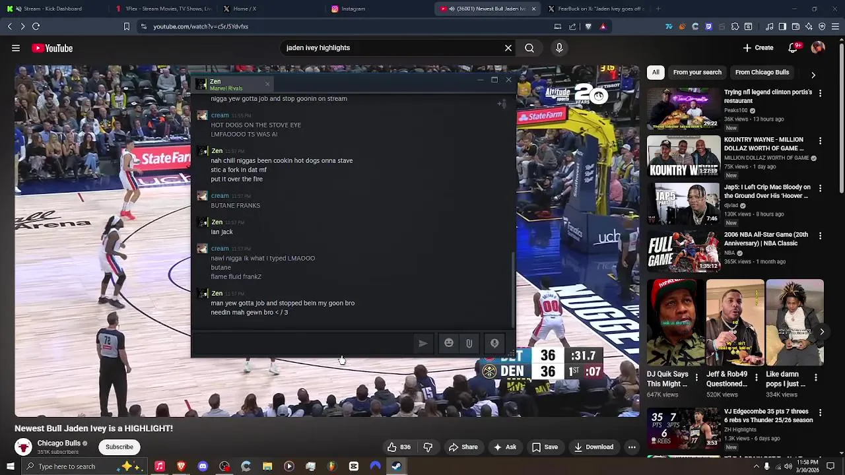Open options menu for Jap5 video
The height and width of the screenshot is (475, 845).
pos(820,188)
